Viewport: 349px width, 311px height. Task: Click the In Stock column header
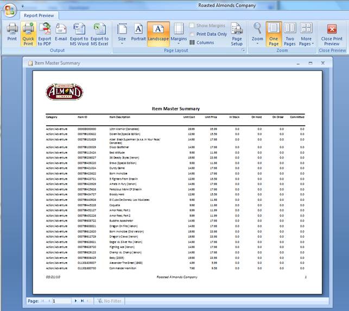[234, 117]
